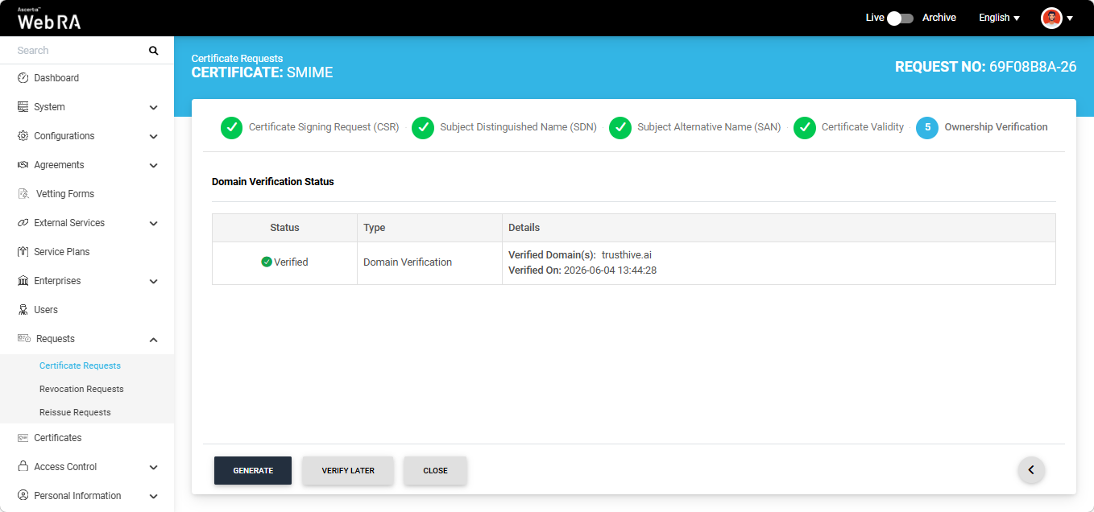Expand the System menu chevron
Image resolution: width=1094 pixels, height=512 pixels.
[153, 107]
